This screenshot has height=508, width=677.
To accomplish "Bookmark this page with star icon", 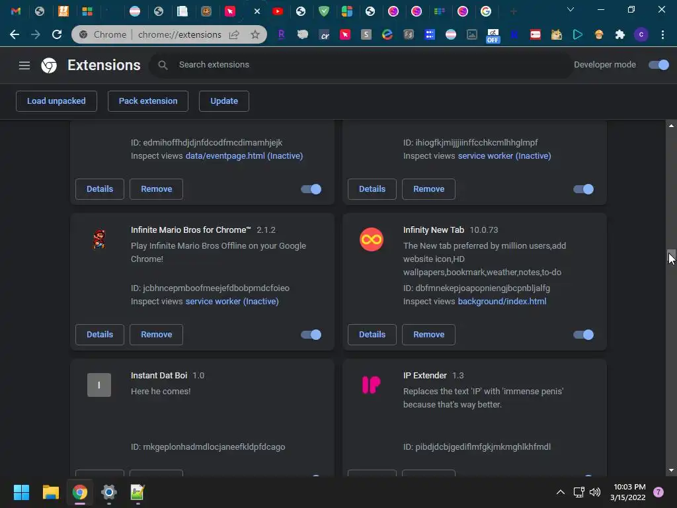I will click(x=255, y=34).
